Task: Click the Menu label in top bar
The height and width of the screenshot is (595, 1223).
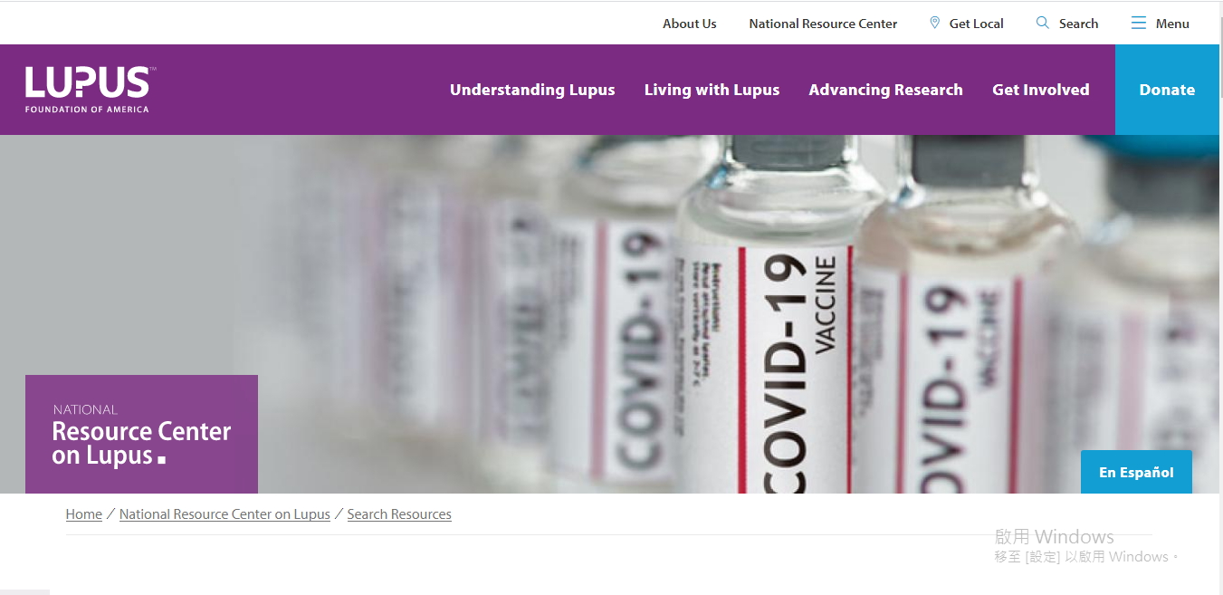Action: [1172, 24]
